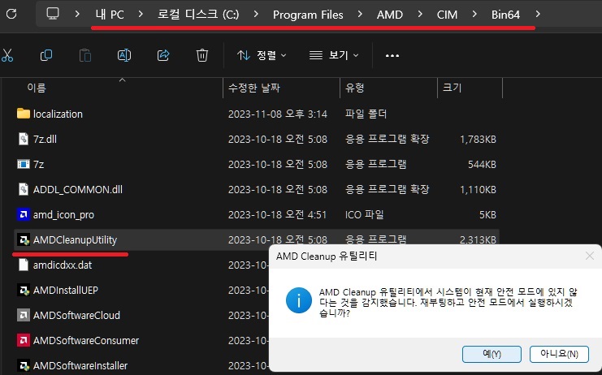Expand the chevron after AMD breadcrumb
The height and width of the screenshot is (375, 602).
coord(420,14)
